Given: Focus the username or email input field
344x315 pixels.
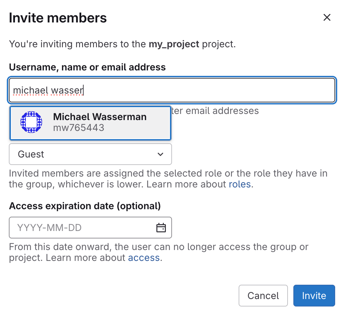Looking at the screenshot, I should coord(204,90).
